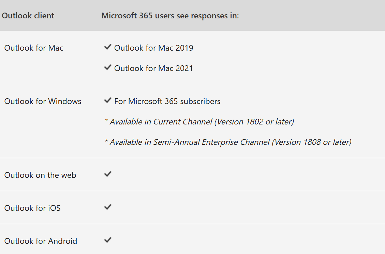Click the checkmark in Outlook on the web row
Viewport: 385px width, 254px height.
click(x=107, y=174)
